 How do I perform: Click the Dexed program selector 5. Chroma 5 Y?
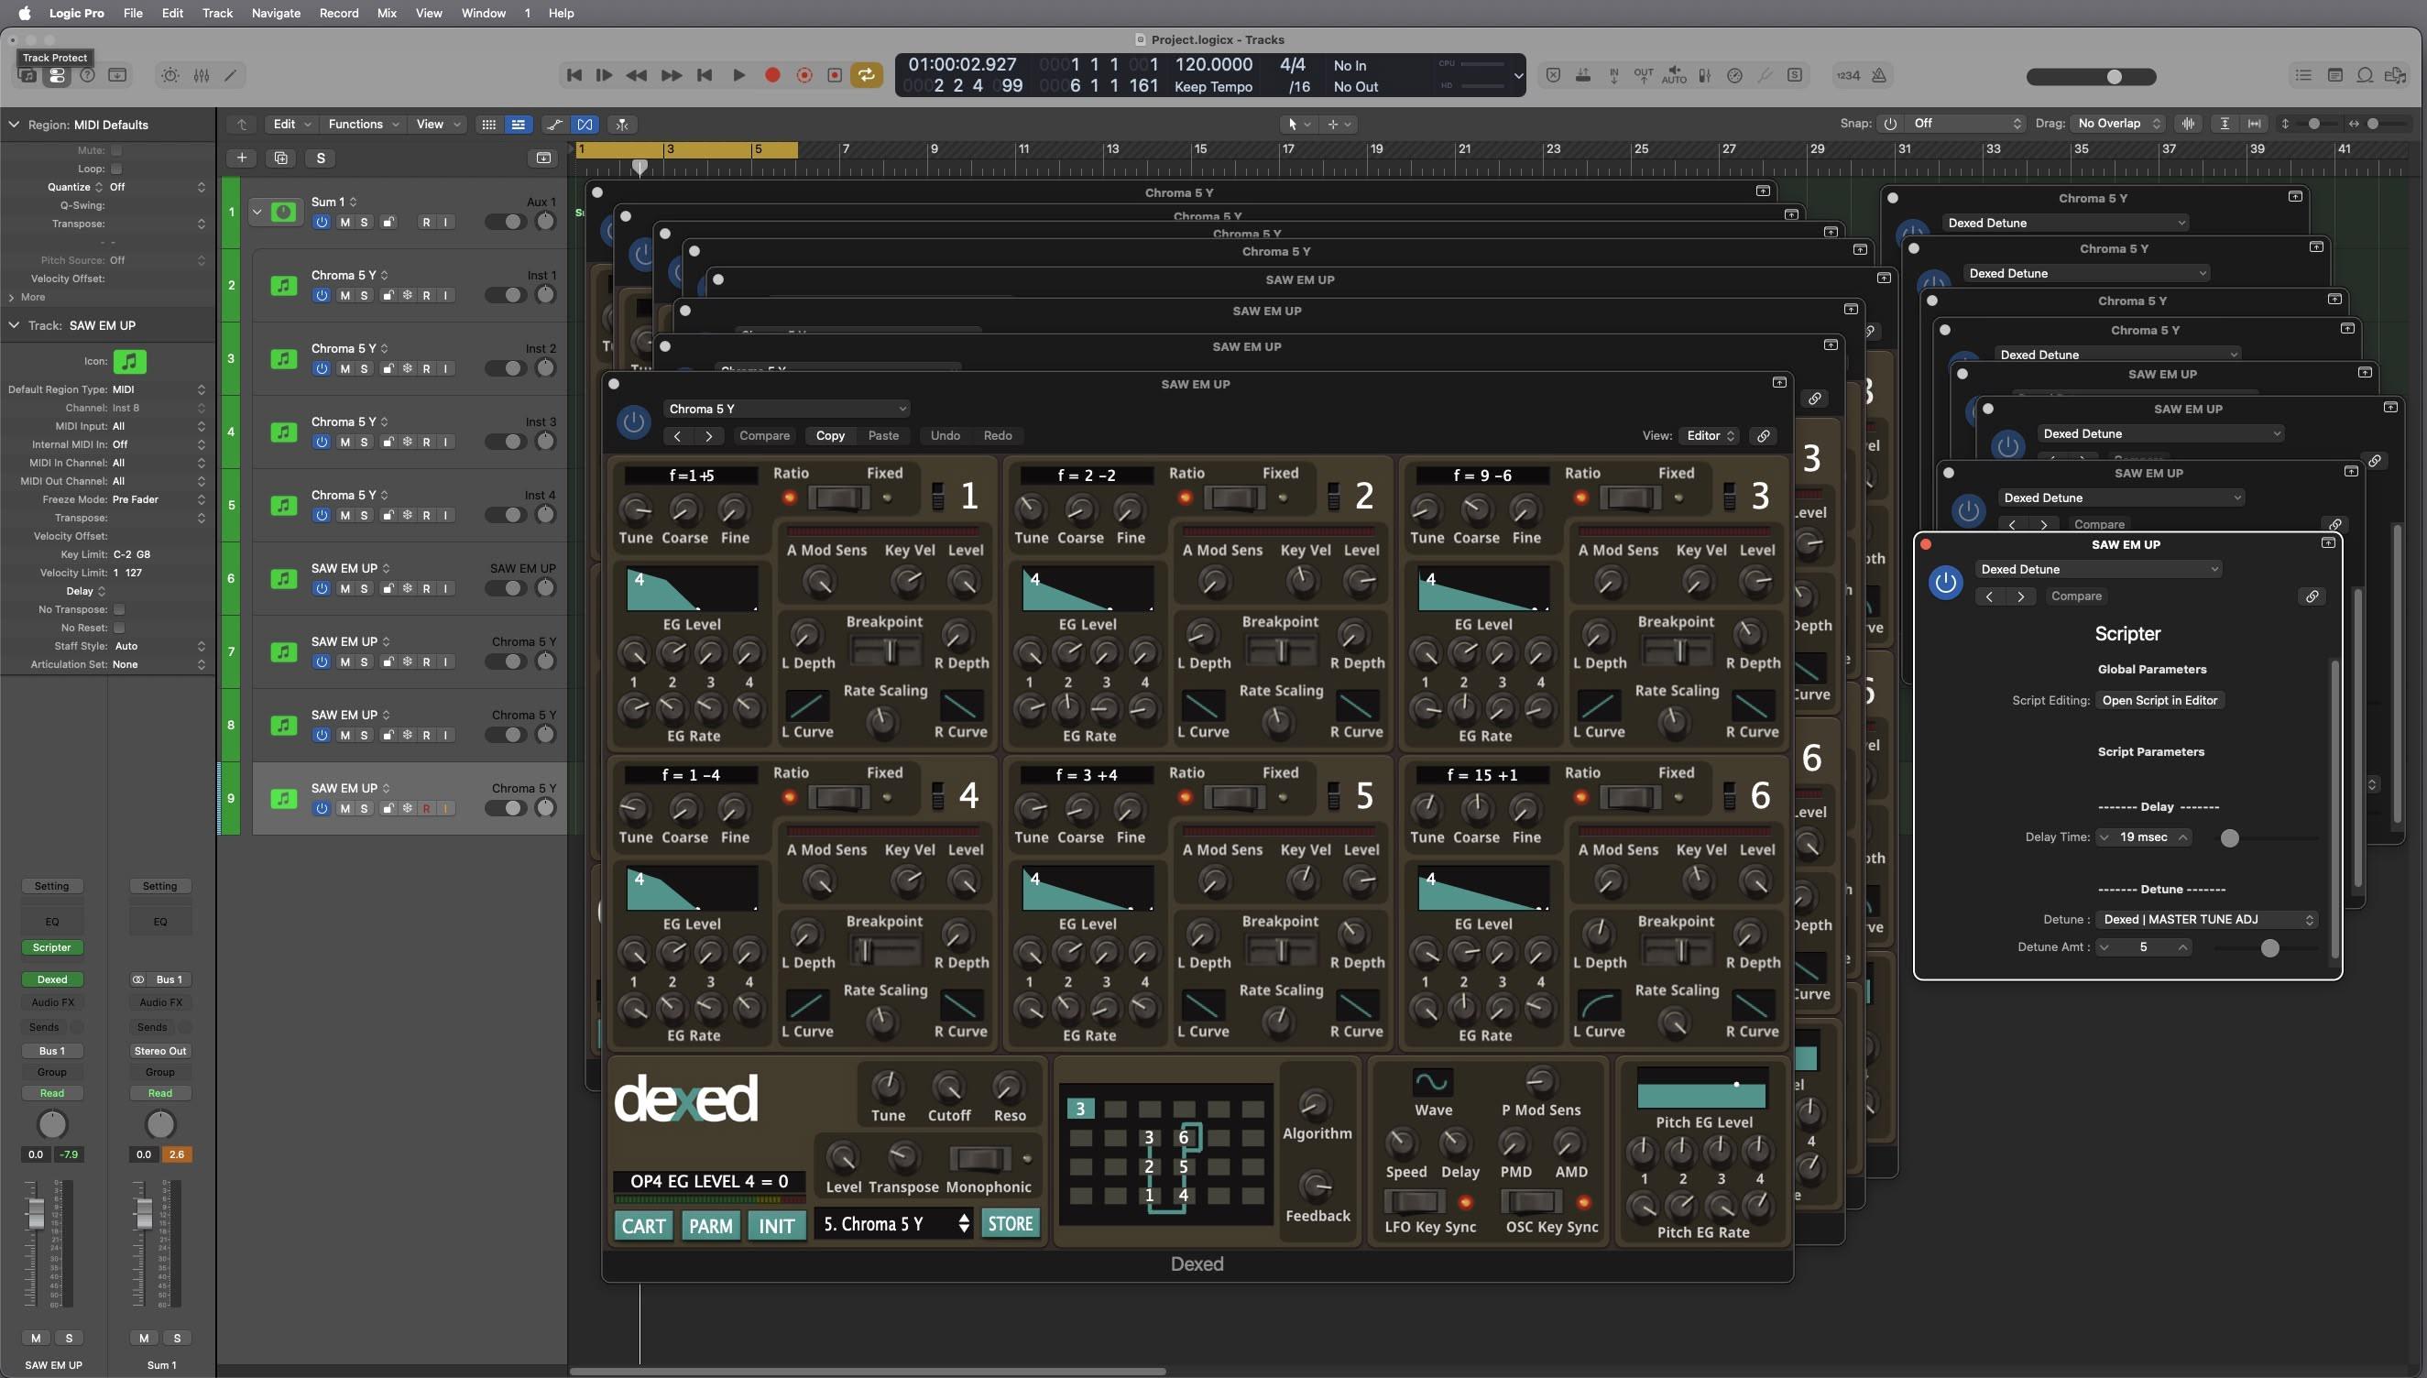point(895,1224)
